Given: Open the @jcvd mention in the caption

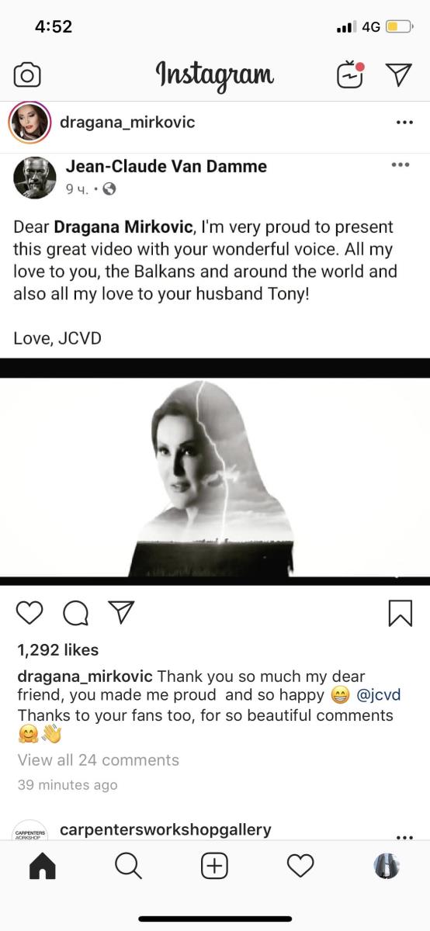Looking at the screenshot, I should click(x=379, y=695).
